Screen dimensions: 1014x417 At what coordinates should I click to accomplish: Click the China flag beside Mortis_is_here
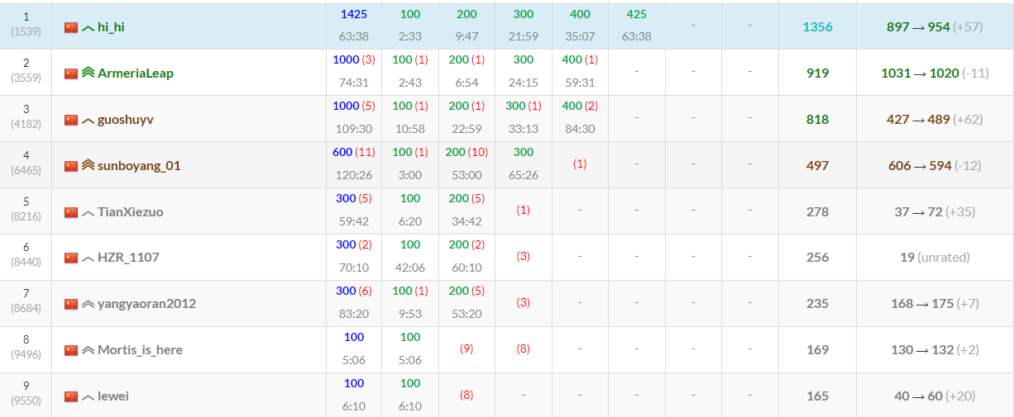(71, 350)
